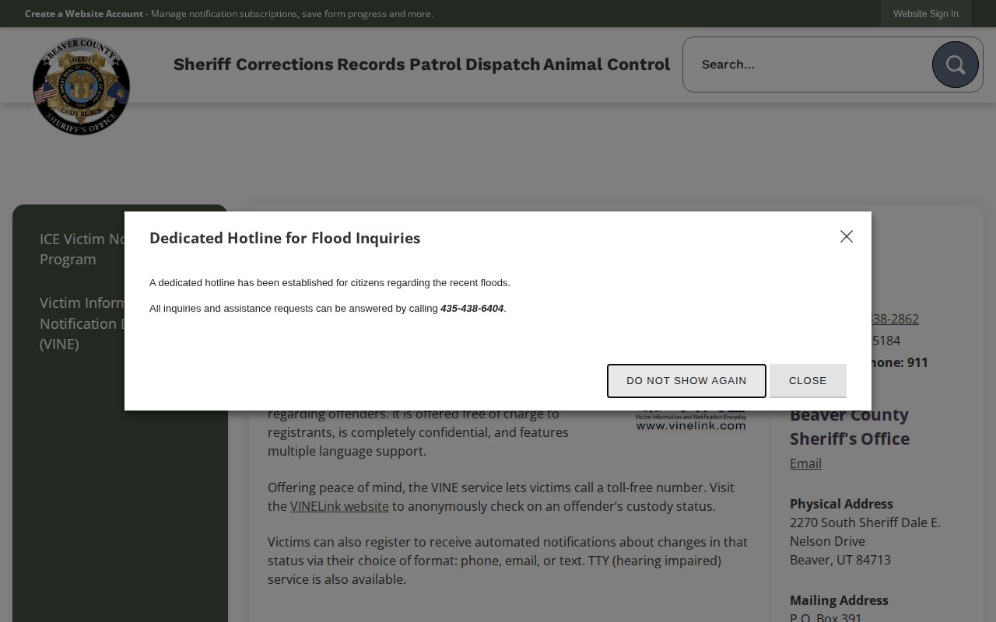The image size is (996, 622).
Task: Click the Physical Address label
Action: pos(841,504)
